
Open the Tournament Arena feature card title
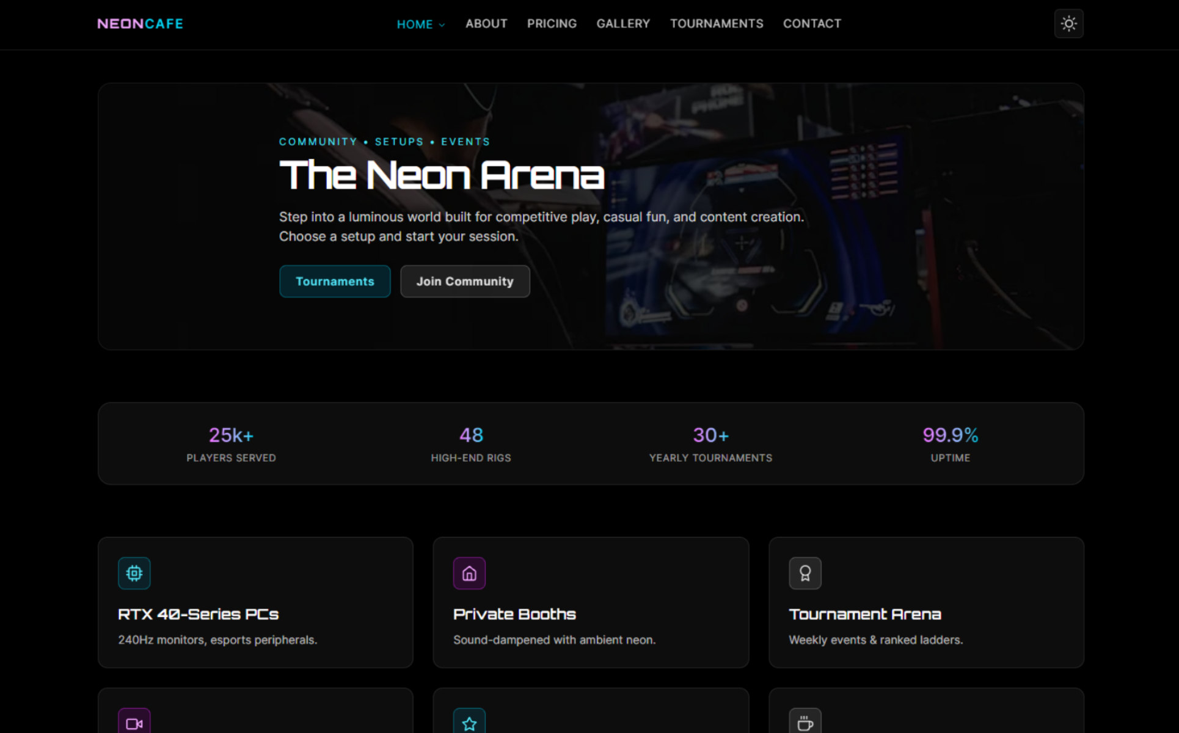[864, 614]
